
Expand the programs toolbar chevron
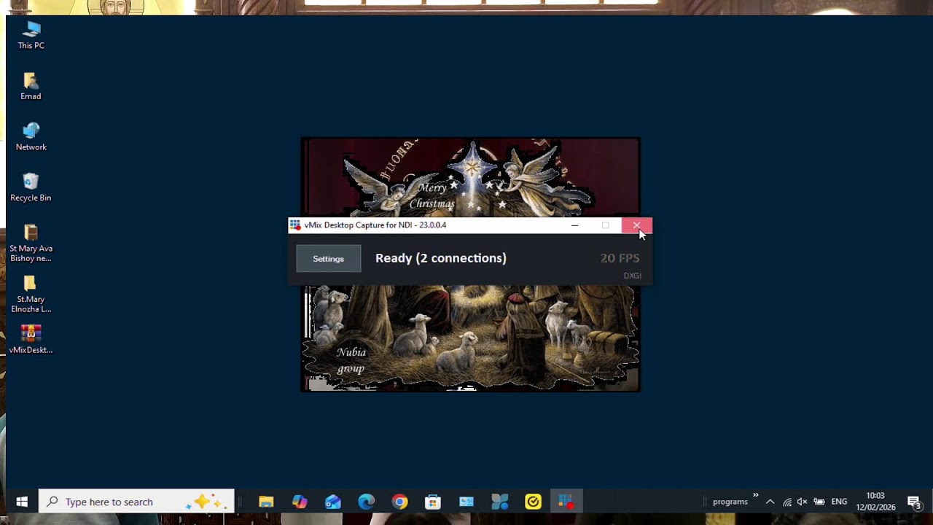tap(756, 495)
